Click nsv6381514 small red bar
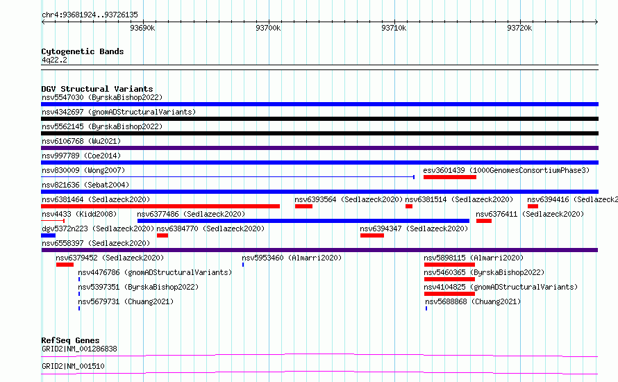The width and height of the screenshot is (618, 382). point(409,206)
